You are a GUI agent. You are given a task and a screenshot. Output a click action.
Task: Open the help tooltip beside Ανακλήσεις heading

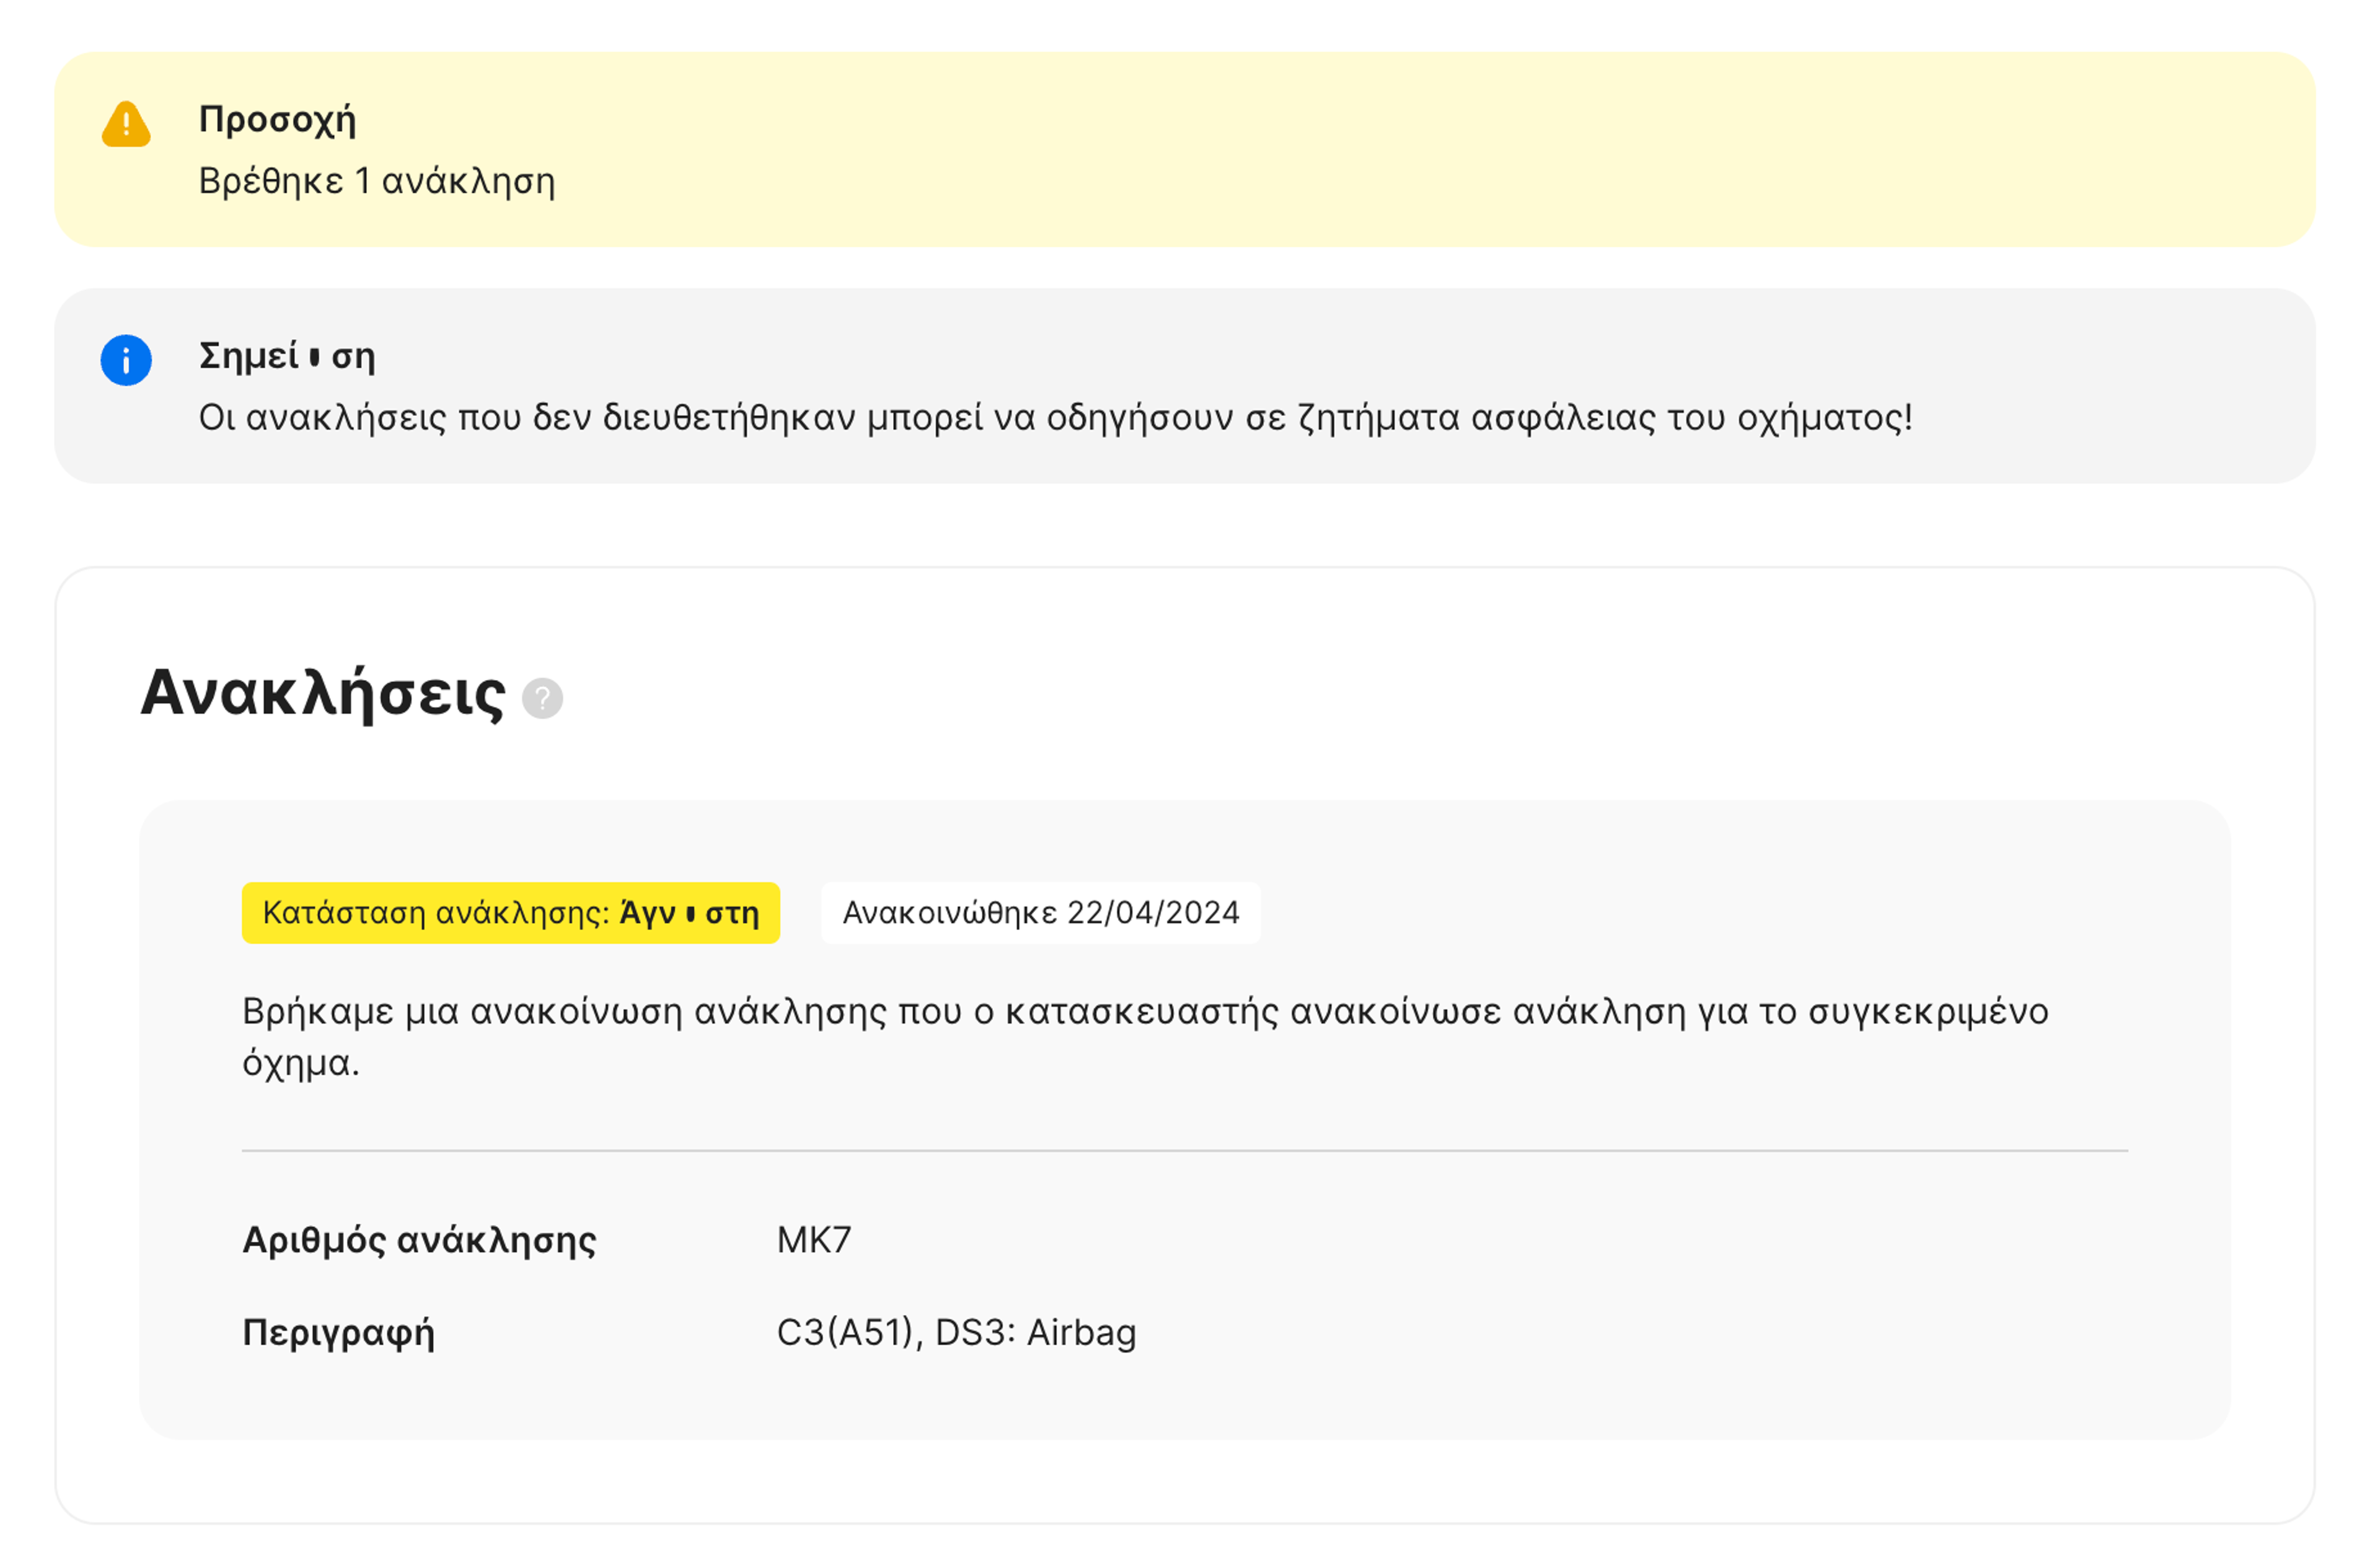543,698
